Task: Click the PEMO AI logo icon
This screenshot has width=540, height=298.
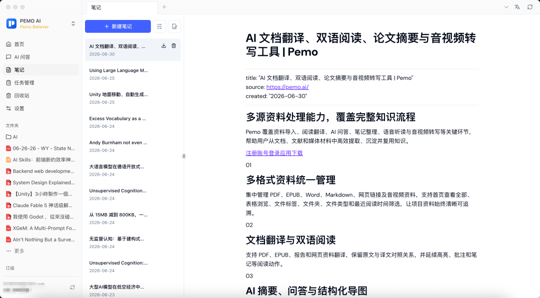Action: pos(11,23)
